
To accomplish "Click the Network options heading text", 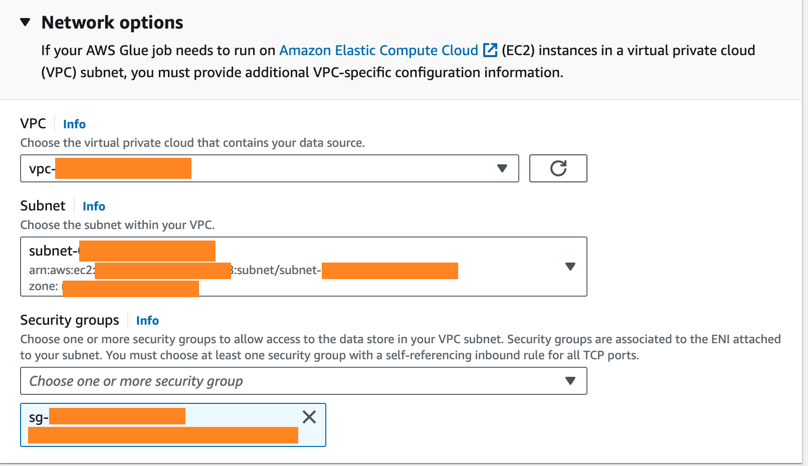I will [x=112, y=23].
